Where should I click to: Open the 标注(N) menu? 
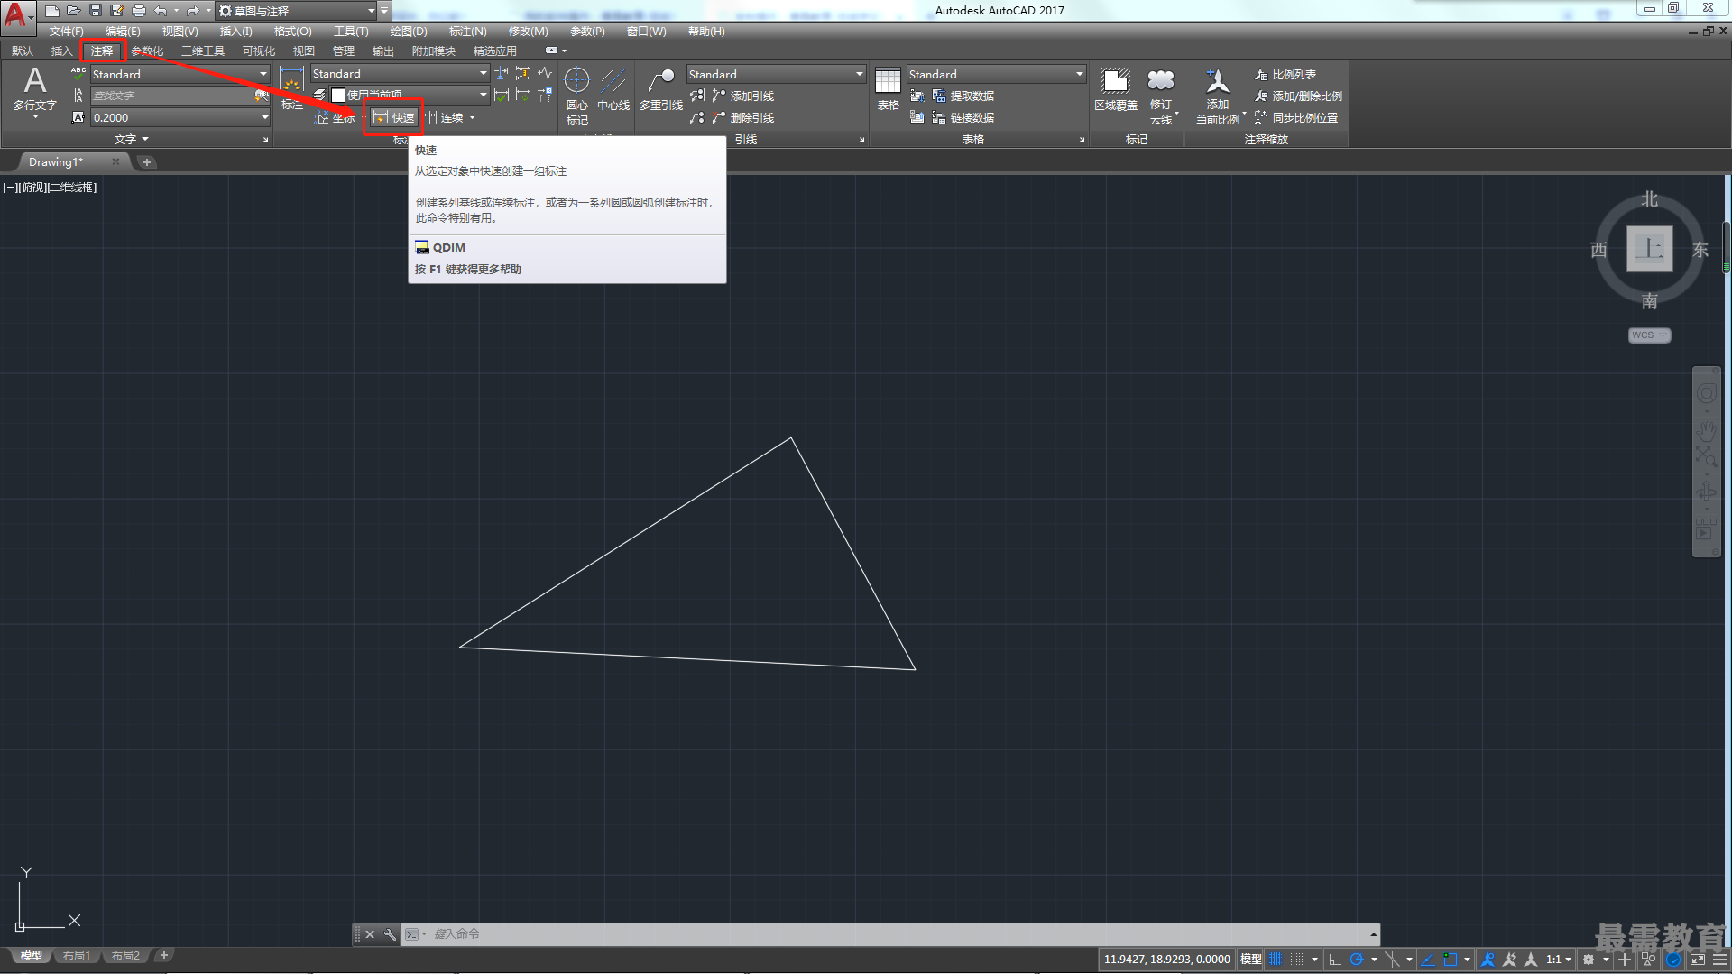(x=467, y=32)
